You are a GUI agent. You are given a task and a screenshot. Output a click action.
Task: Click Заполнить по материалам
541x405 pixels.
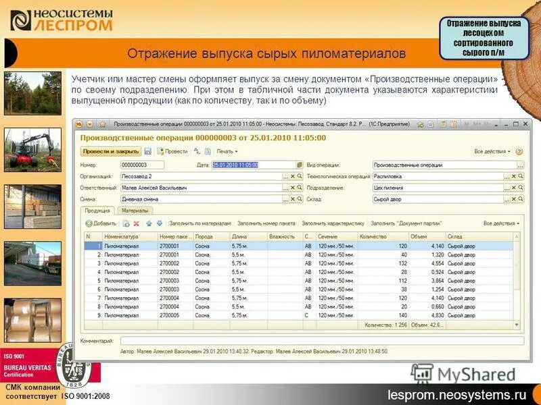(199, 223)
